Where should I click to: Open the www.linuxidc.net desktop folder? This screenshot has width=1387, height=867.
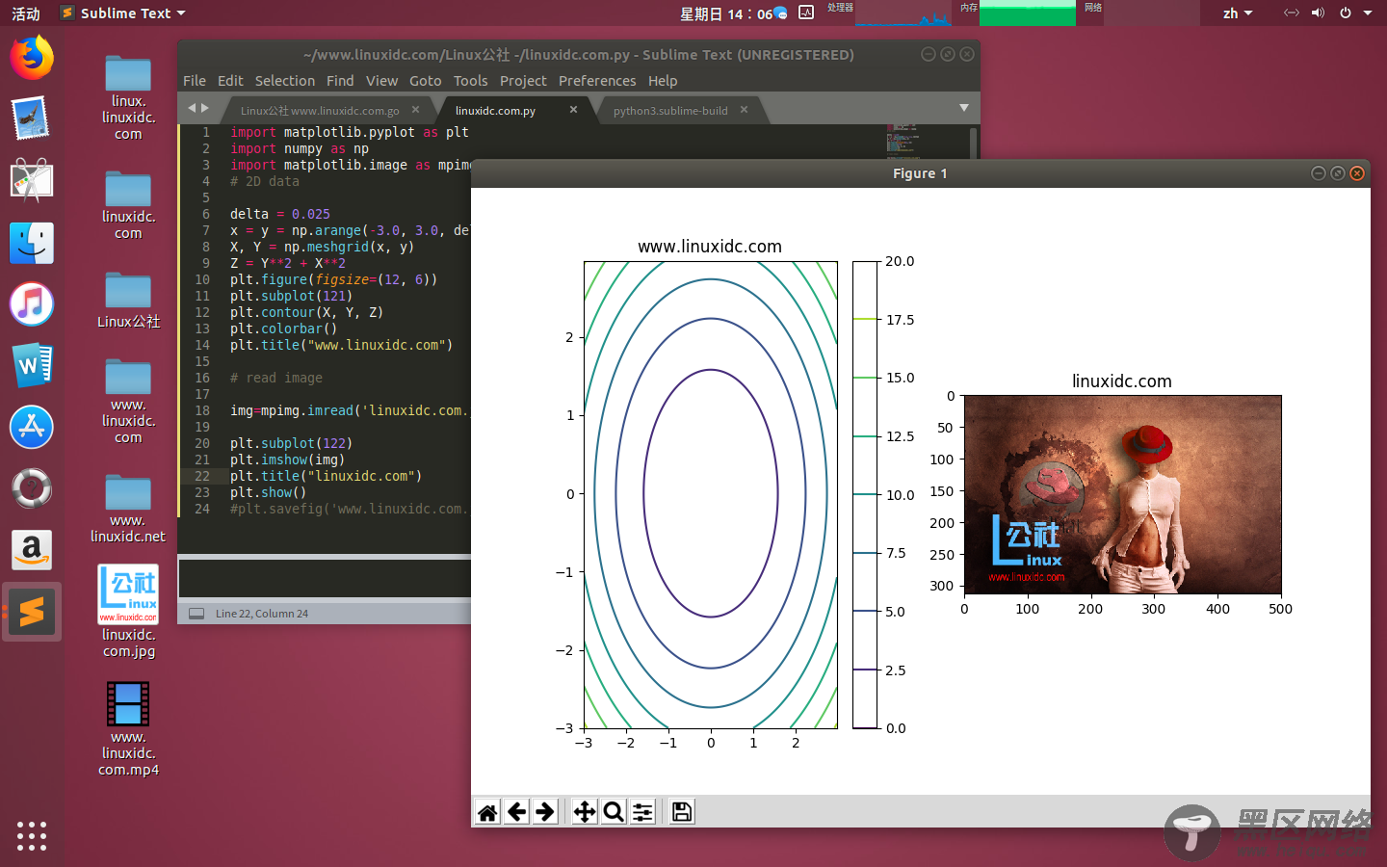pos(128,509)
